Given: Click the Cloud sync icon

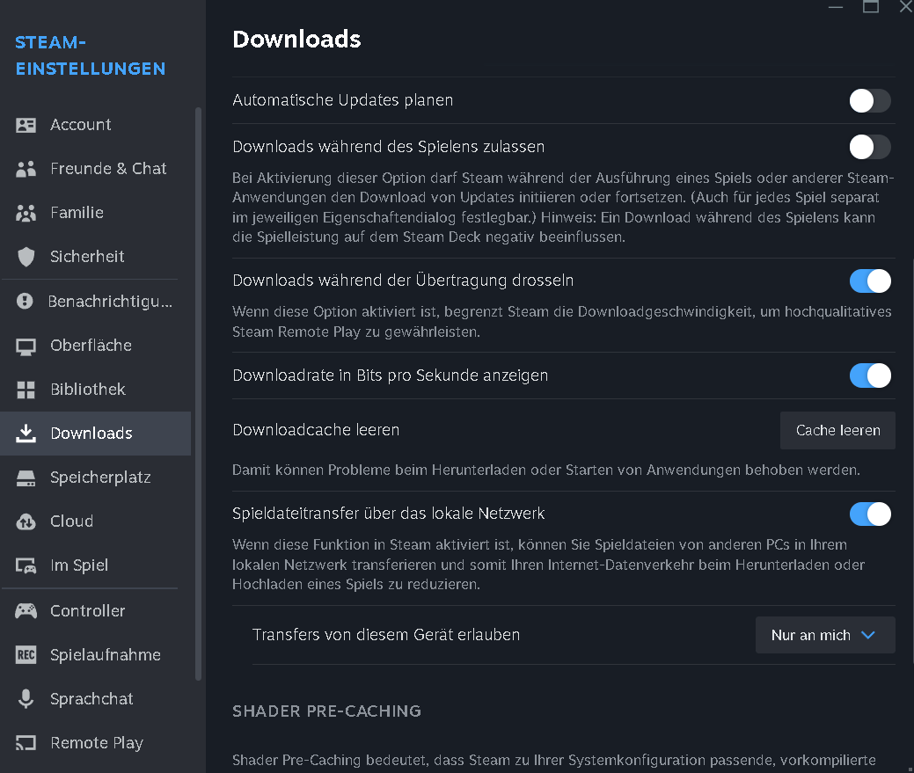Looking at the screenshot, I should pos(26,522).
